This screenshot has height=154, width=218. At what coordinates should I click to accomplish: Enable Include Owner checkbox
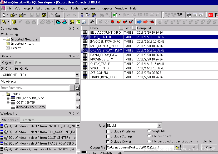(108, 142)
